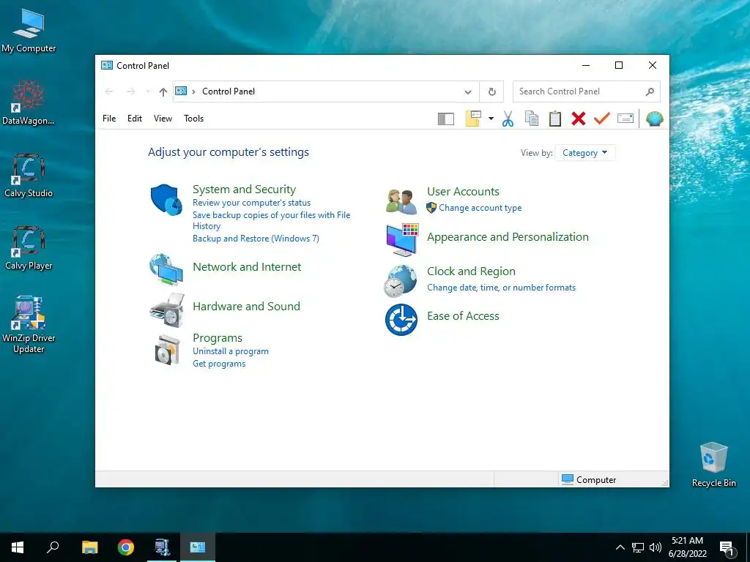The width and height of the screenshot is (750, 562).
Task: Open the Tools menu
Action: tap(193, 119)
